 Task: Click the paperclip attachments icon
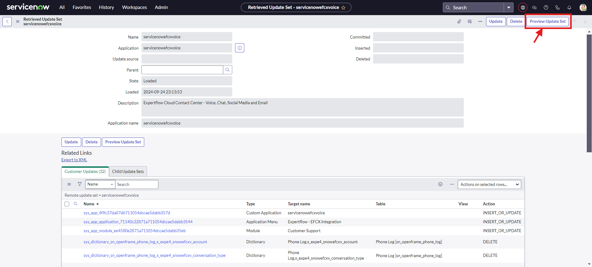tap(459, 22)
